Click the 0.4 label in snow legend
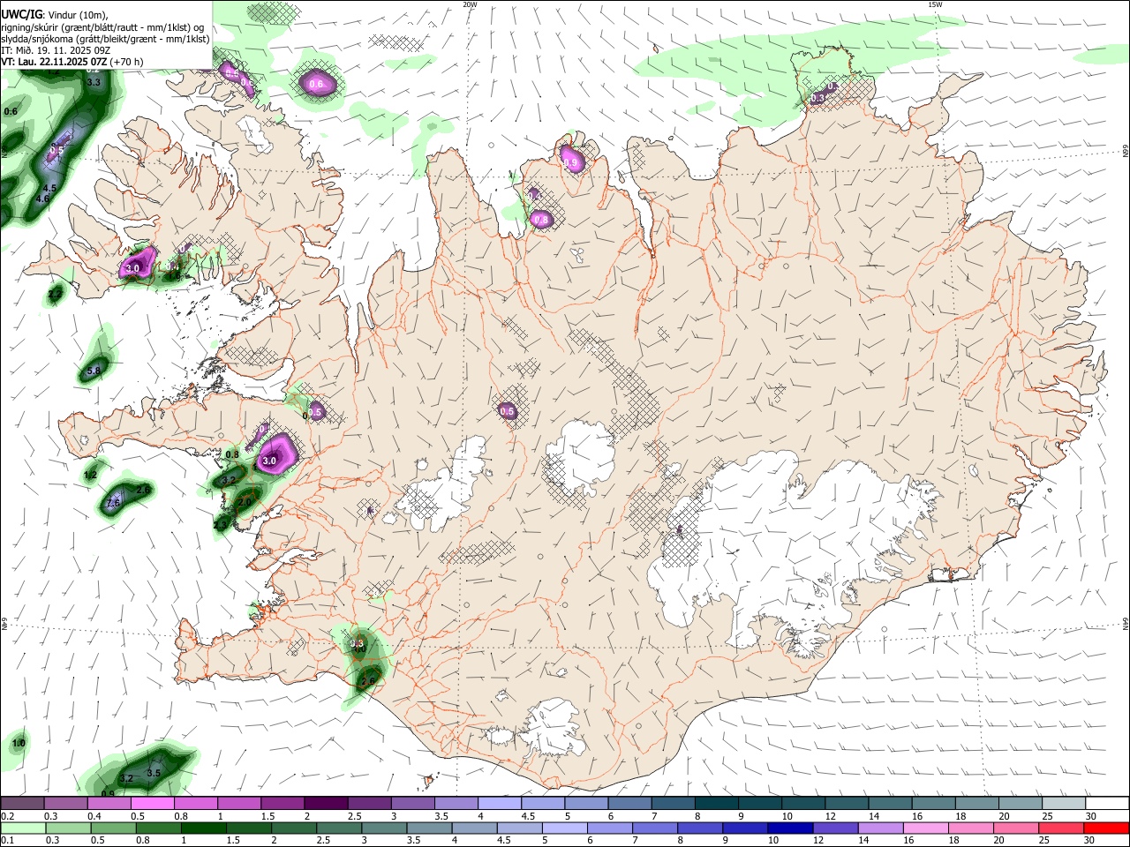 (x=94, y=816)
